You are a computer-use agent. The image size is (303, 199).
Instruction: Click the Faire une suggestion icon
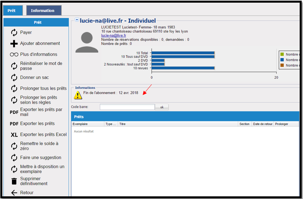(14, 158)
